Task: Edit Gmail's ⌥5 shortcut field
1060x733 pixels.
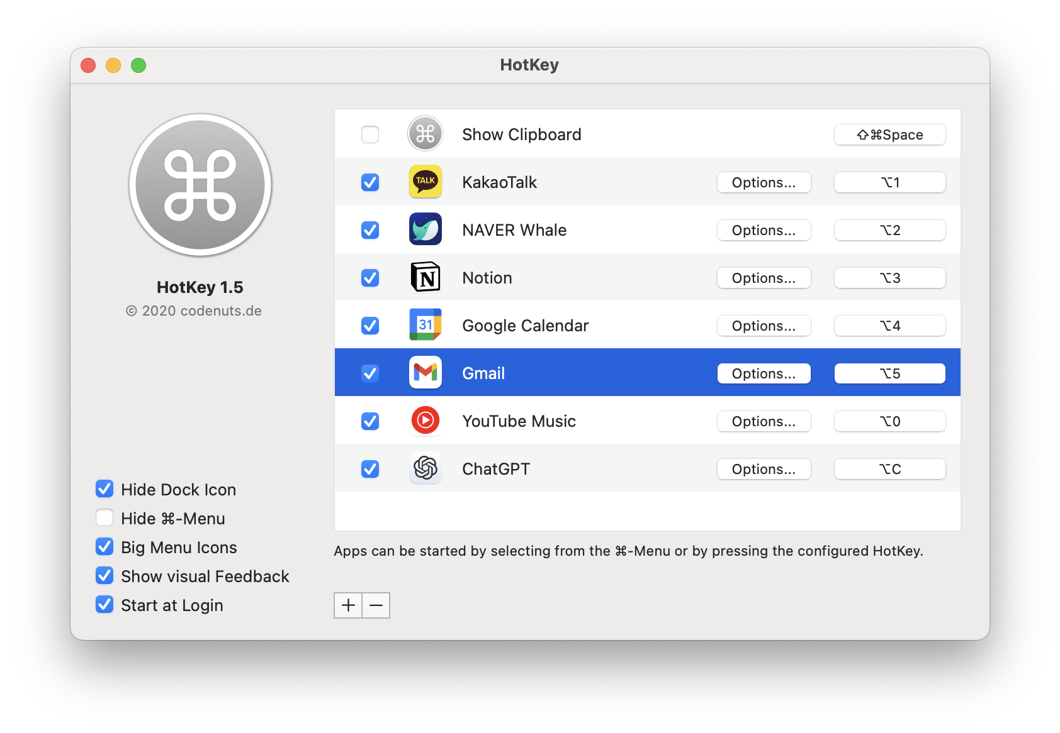Action: [890, 373]
